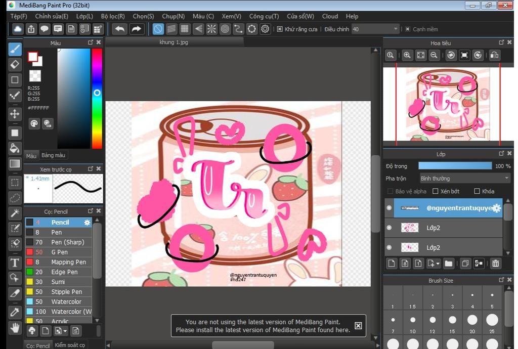The width and height of the screenshot is (518, 349).
Task: Toggle the Bảo vệ alpha checkbox
Action: coord(390,191)
